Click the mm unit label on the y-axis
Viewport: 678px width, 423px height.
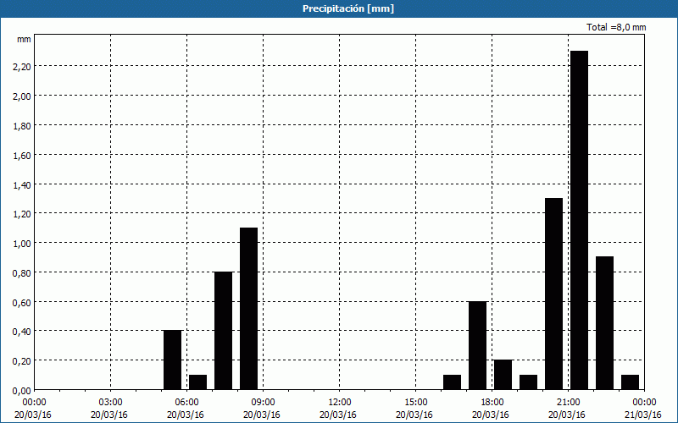click(24, 39)
